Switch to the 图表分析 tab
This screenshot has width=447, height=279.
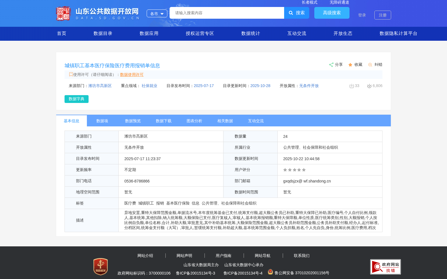click(x=194, y=121)
